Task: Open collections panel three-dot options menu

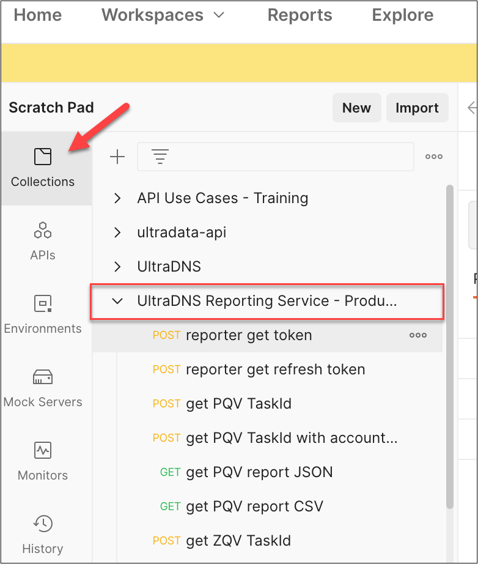Action: [434, 157]
